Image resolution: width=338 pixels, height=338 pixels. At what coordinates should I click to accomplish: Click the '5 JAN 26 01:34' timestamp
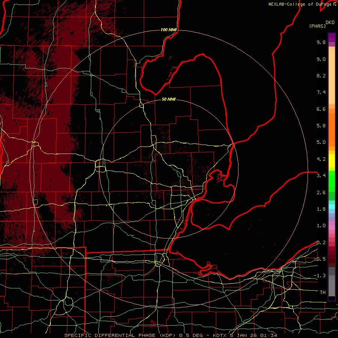click(253, 335)
